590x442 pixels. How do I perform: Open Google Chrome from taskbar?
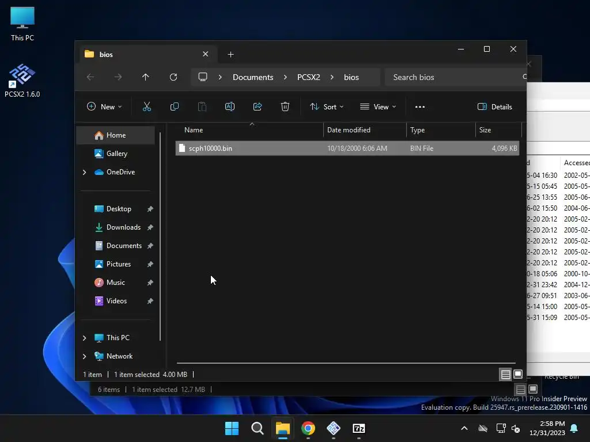(x=308, y=428)
